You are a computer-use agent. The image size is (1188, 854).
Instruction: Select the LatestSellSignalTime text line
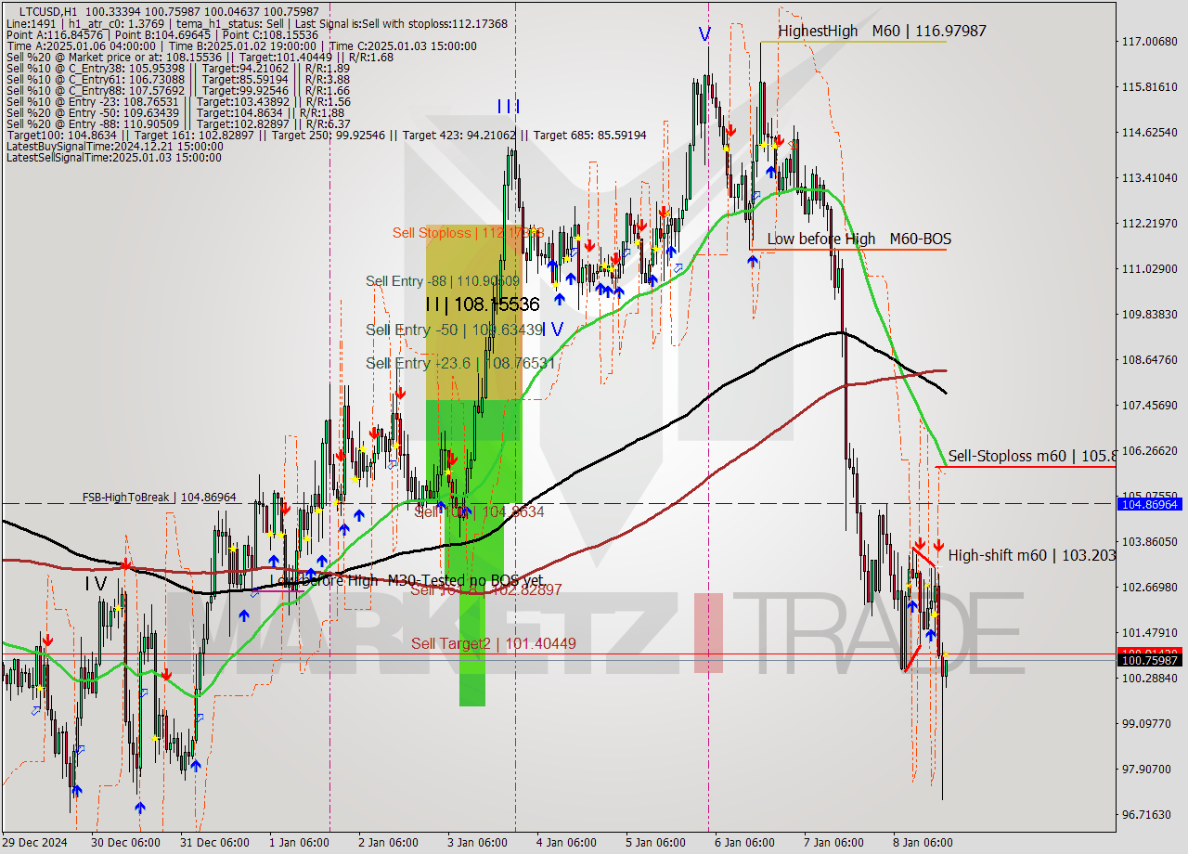click(x=114, y=158)
